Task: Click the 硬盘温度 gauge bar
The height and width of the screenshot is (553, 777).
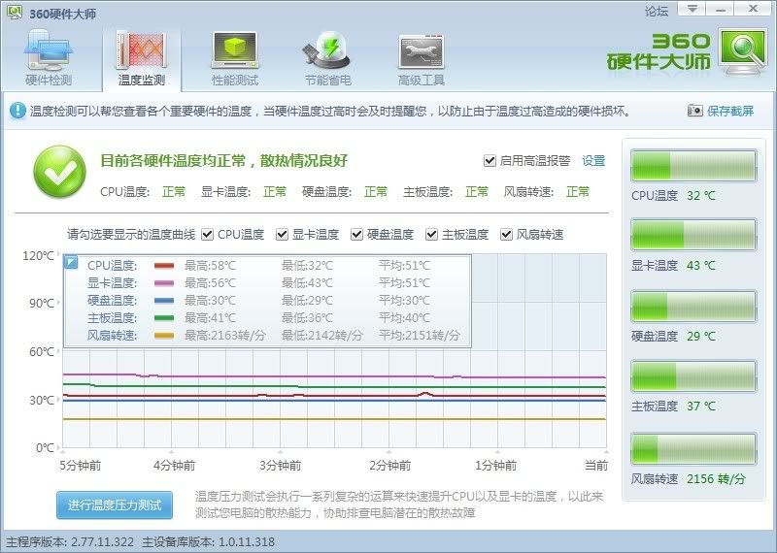Action: pos(693,307)
